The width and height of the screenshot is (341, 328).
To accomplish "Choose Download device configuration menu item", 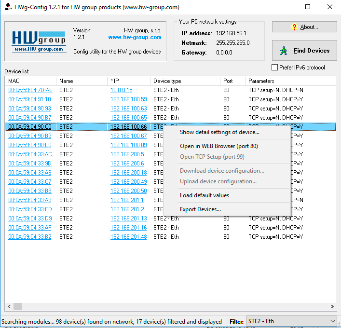I will tap(222, 171).
